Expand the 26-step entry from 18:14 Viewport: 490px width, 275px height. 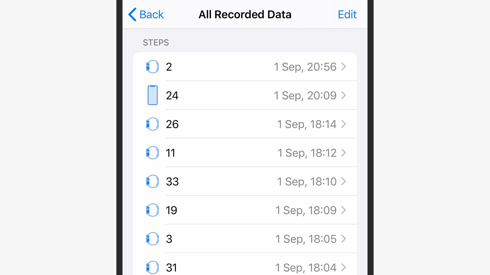(x=245, y=124)
